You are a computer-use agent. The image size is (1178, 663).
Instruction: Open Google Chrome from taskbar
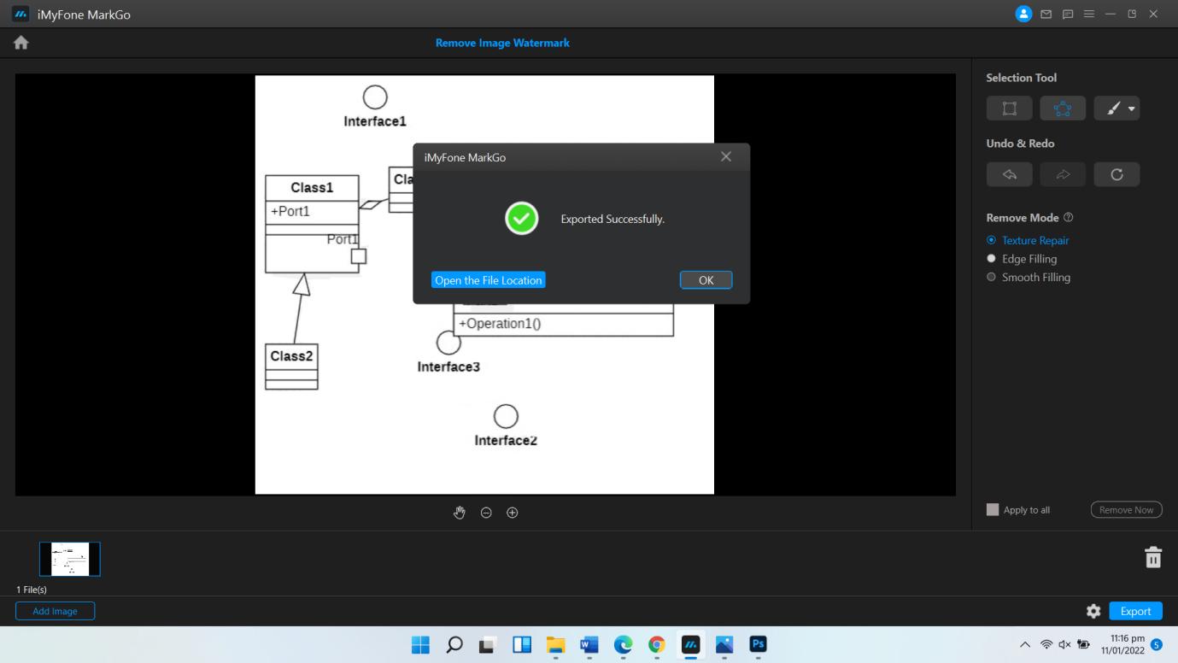click(657, 645)
